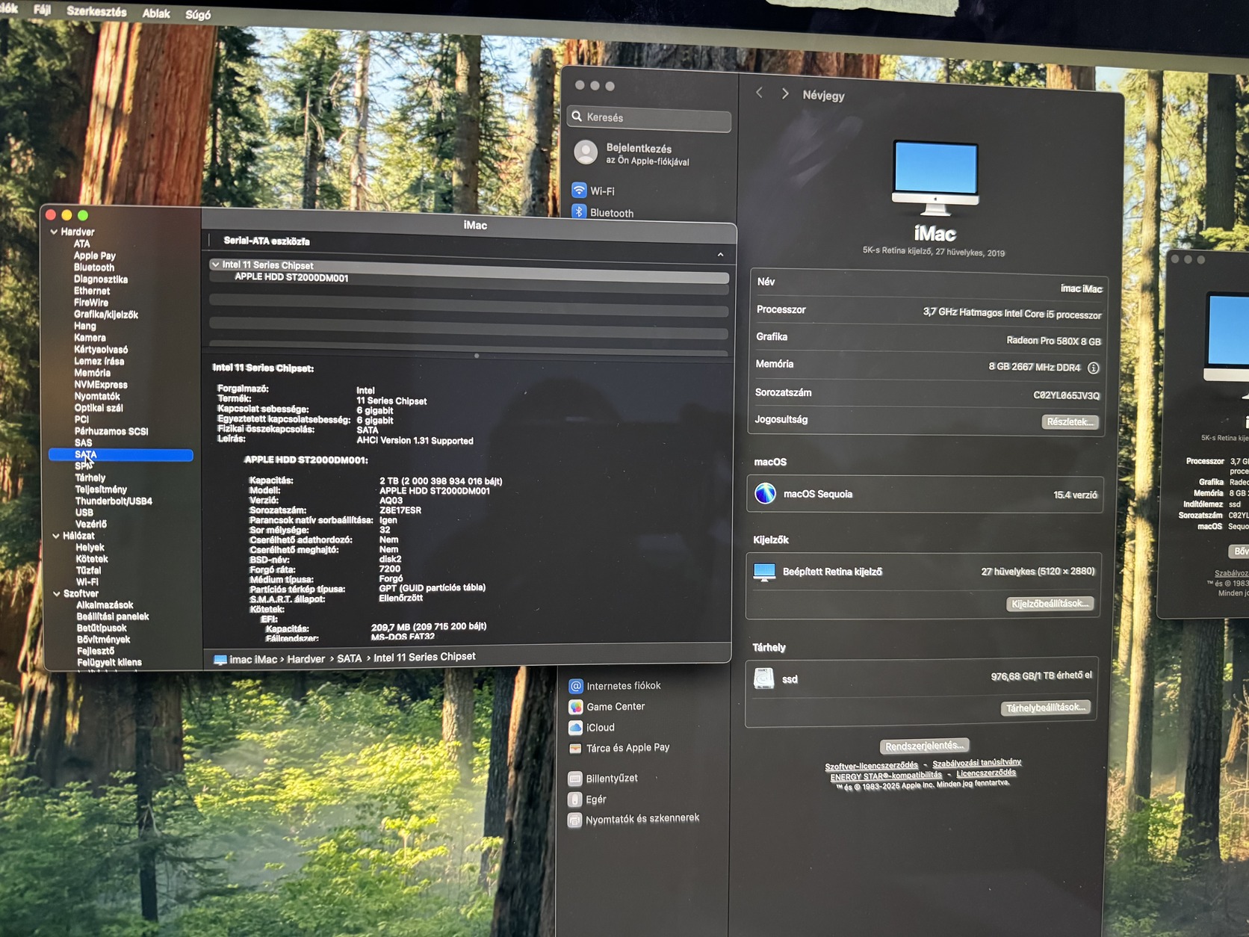Select Hang in the hardware list
The width and height of the screenshot is (1249, 937).
tap(85, 326)
